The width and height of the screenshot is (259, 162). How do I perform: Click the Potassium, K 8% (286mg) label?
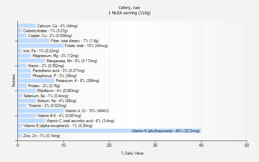tap(77, 81)
